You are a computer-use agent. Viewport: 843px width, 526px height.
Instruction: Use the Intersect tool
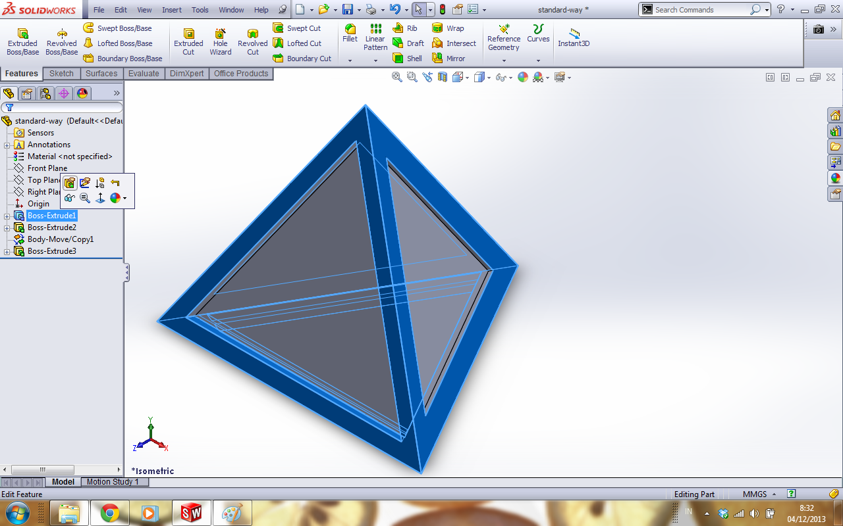click(x=454, y=43)
